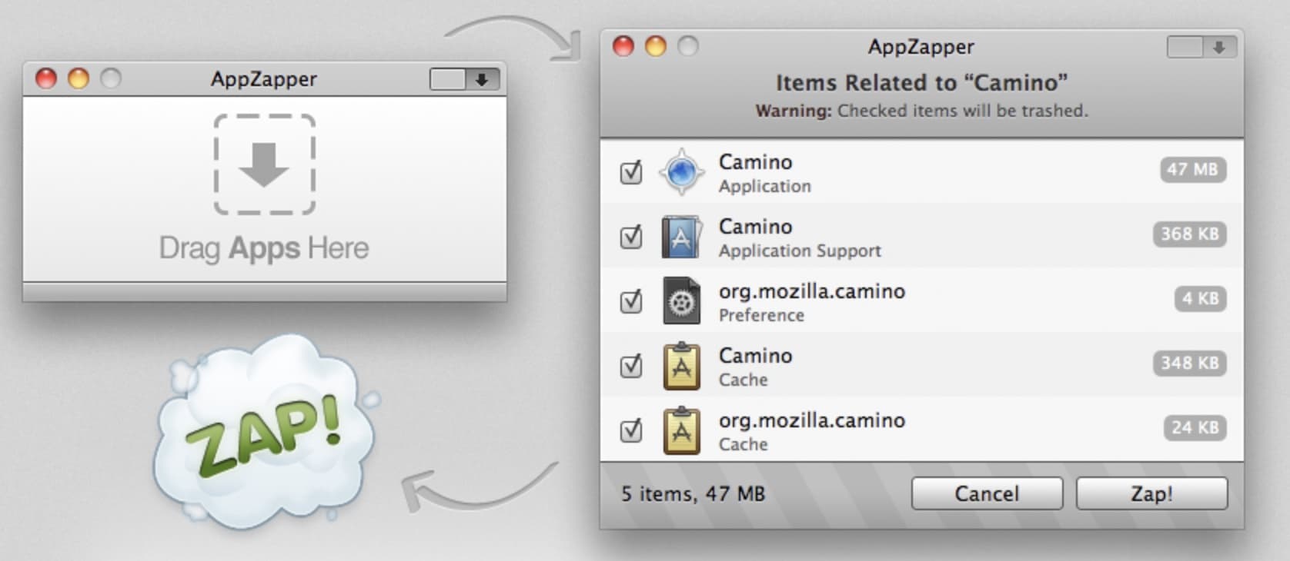Viewport: 1290px width, 561px height.
Task: Click the Camino browser application icon
Action: 681,172
